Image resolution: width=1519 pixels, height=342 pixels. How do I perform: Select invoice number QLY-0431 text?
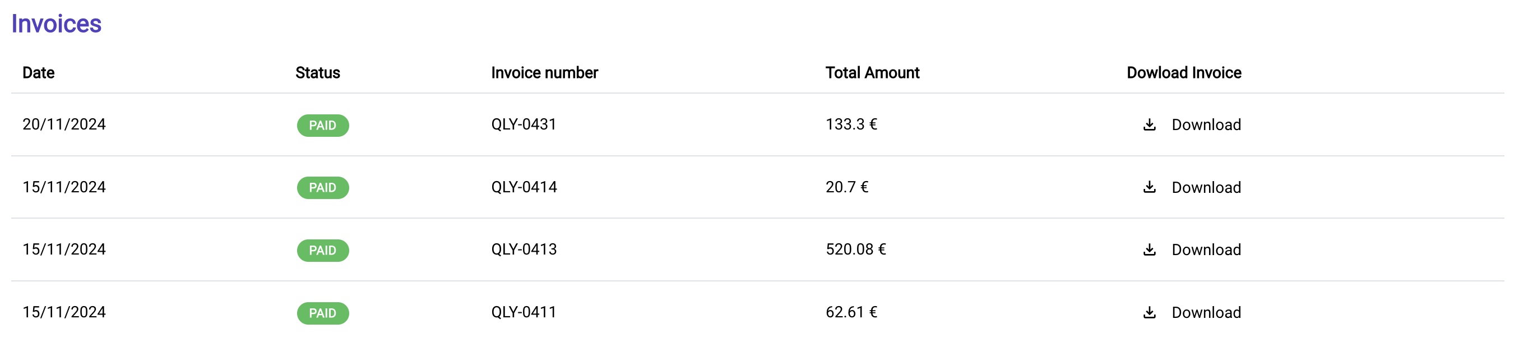pyautogui.click(x=524, y=124)
